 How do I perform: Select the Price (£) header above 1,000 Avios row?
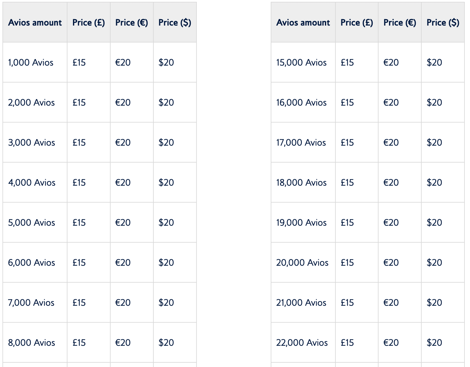pyautogui.click(x=89, y=22)
